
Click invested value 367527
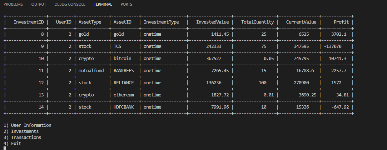tap(214, 59)
